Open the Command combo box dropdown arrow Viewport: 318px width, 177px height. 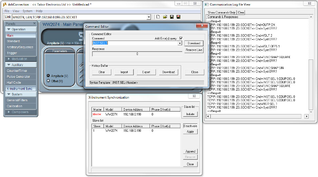[180, 43]
